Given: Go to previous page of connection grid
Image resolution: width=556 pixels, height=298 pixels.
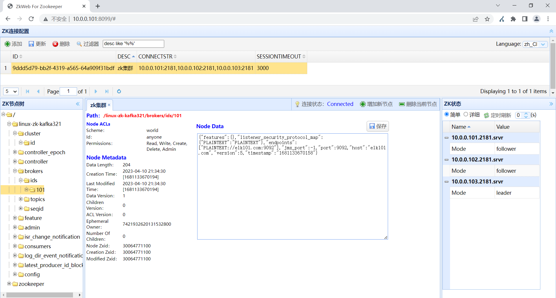Looking at the screenshot, I should [x=38, y=91].
